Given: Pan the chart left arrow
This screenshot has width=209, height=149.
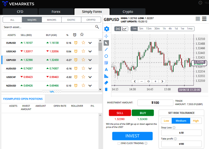Looking at the screenshot, I should pos(135,81).
